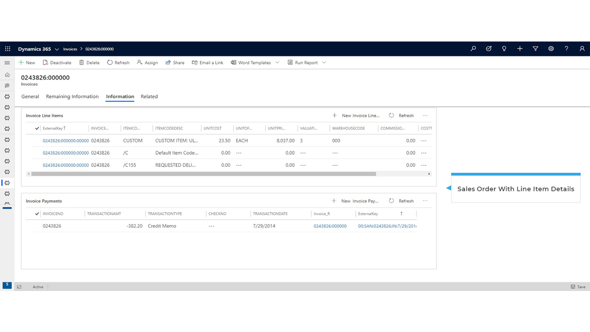
Task: Open advanced find funnel icon
Action: [x=536, y=49]
